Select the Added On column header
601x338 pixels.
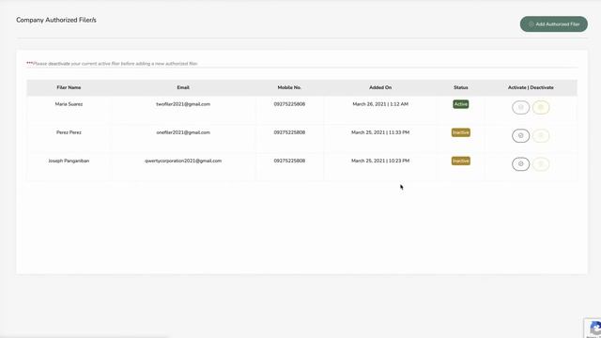380,87
